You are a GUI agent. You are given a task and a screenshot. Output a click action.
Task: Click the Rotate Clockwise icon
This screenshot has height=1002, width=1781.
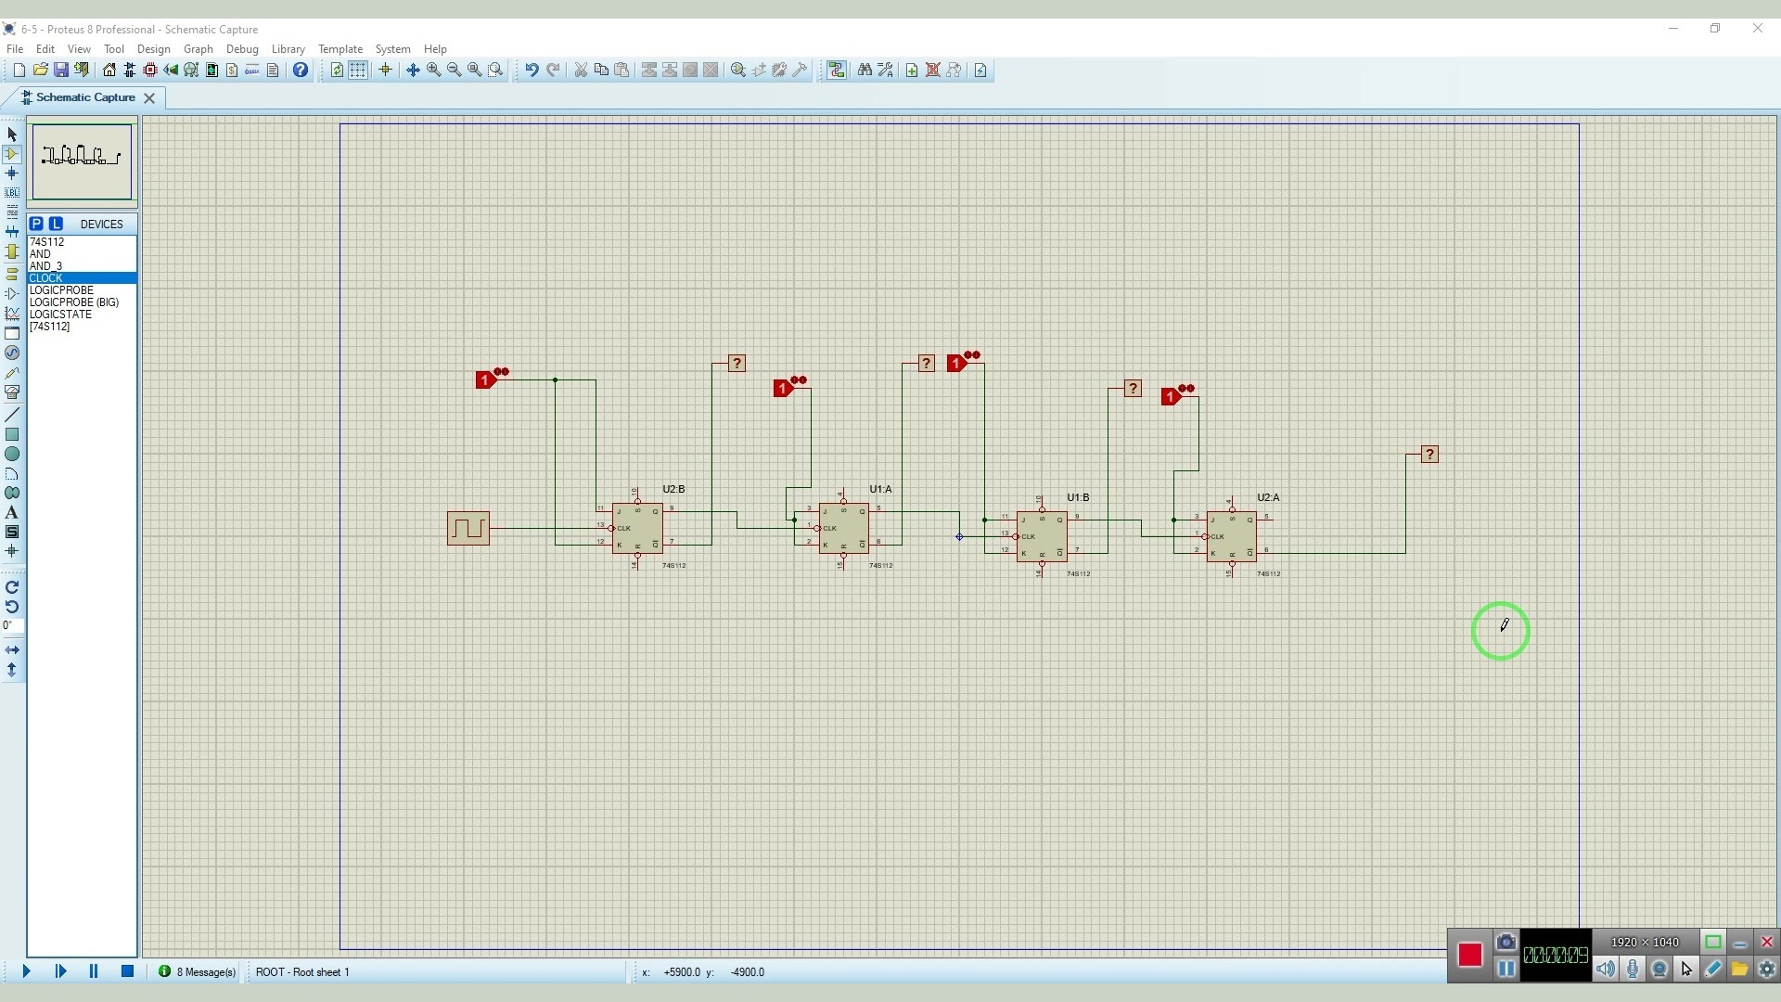click(12, 587)
